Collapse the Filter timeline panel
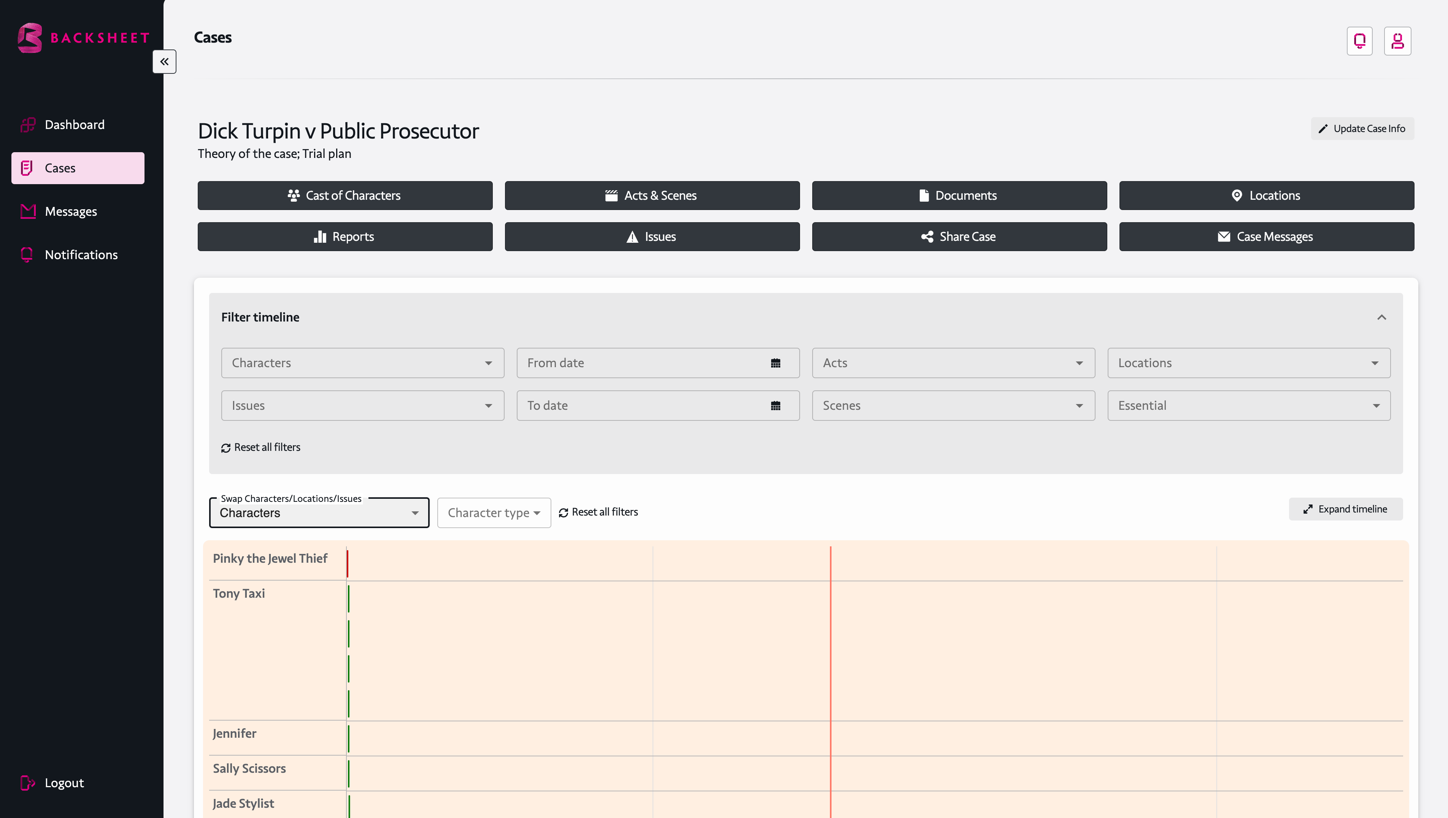The width and height of the screenshot is (1448, 818). coord(1381,317)
